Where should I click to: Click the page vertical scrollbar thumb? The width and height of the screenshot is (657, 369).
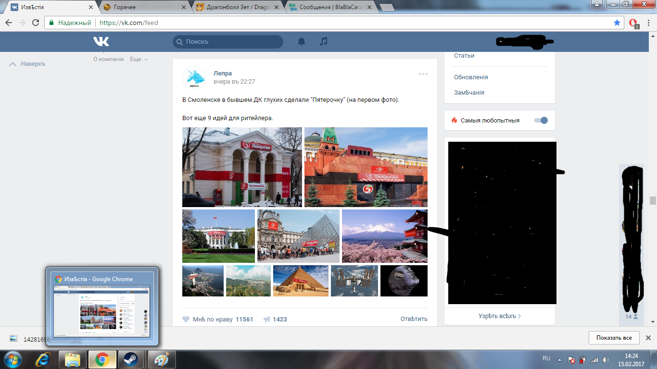(x=653, y=201)
